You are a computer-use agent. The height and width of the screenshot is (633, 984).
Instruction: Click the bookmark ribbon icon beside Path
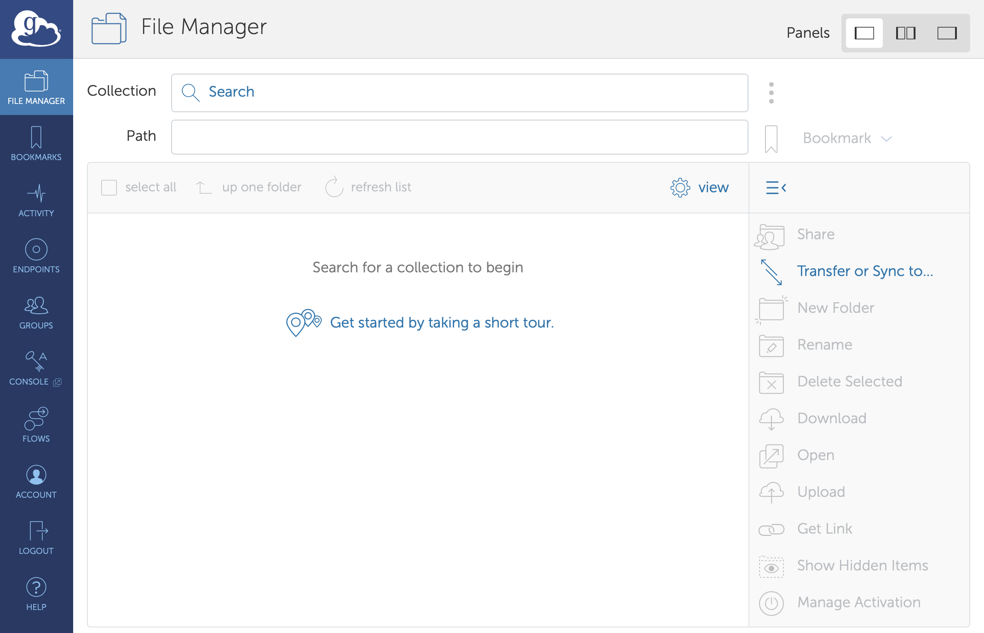pyautogui.click(x=771, y=138)
